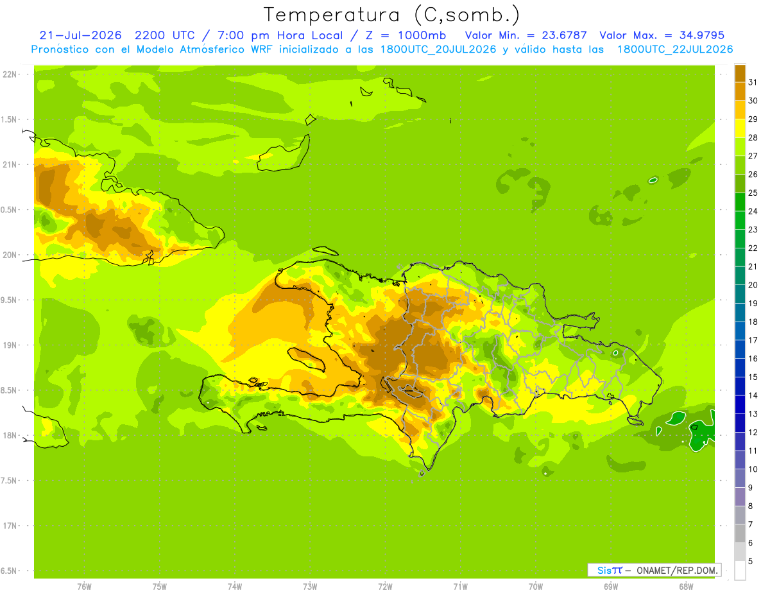
Task: Click the "18N" latitude label
Action: click(10, 435)
